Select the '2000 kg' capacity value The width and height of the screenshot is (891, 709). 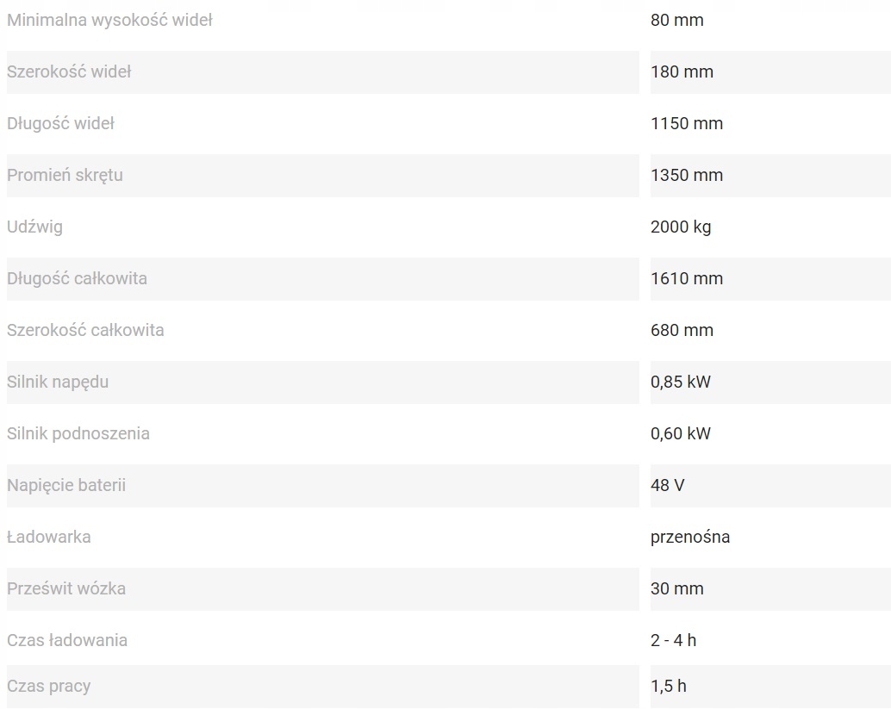[681, 227]
